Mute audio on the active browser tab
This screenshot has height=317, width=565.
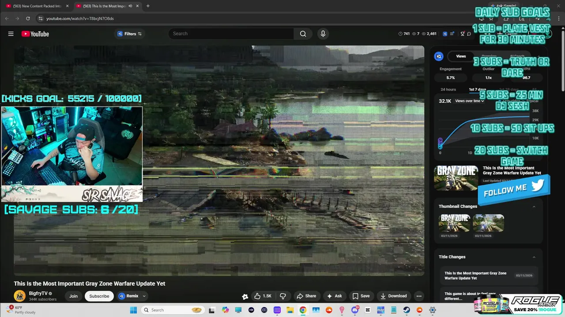coord(130,6)
